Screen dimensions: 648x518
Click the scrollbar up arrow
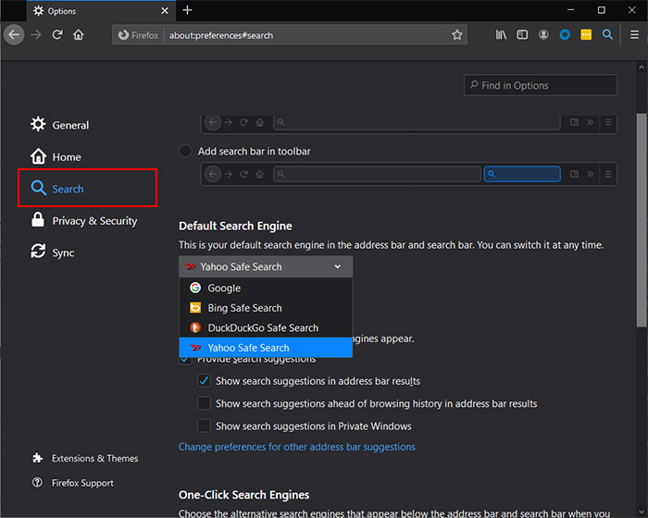coord(642,67)
